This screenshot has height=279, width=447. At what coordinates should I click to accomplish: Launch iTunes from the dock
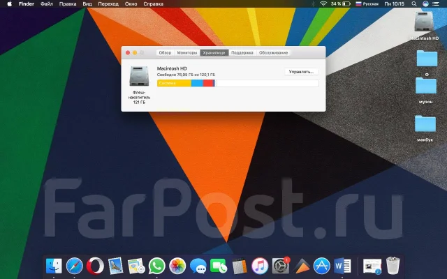pyautogui.click(x=260, y=266)
